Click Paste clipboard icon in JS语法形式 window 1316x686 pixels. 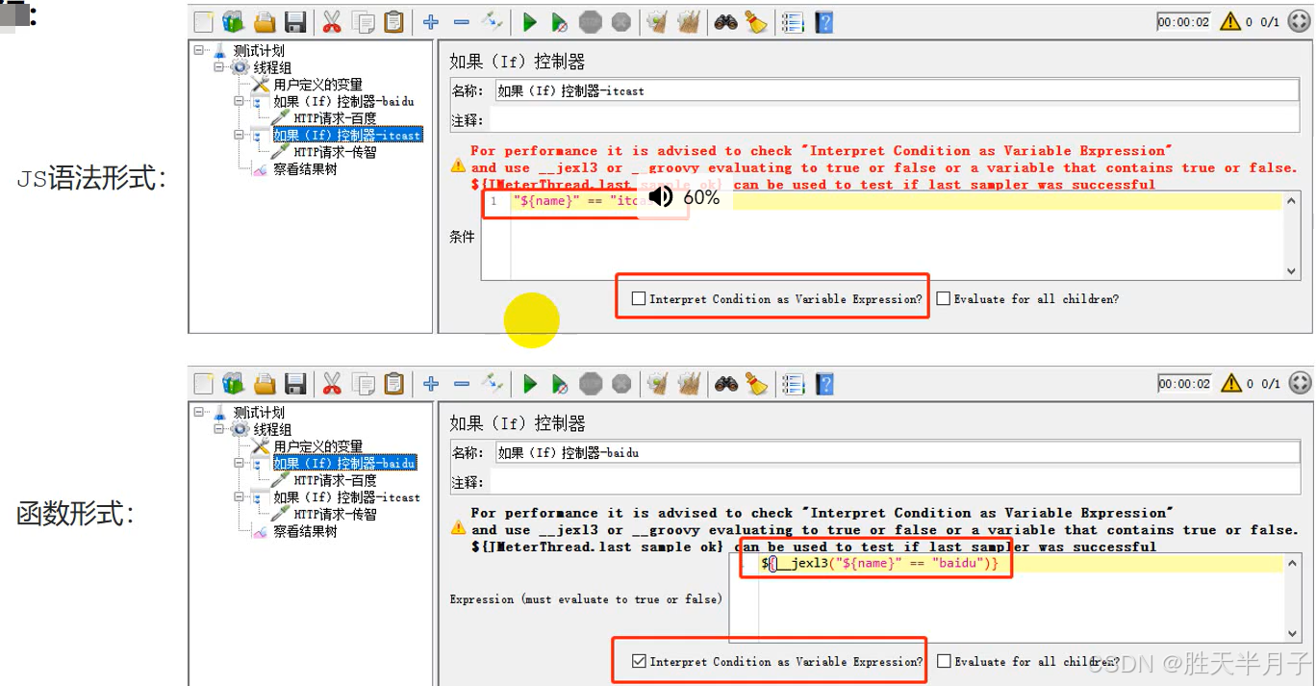click(x=393, y=22)
